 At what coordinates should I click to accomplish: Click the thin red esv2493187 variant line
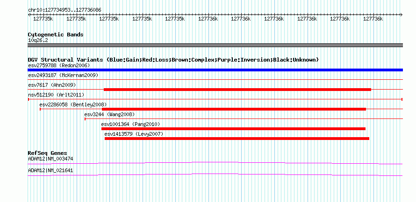[x=215, y=79]
